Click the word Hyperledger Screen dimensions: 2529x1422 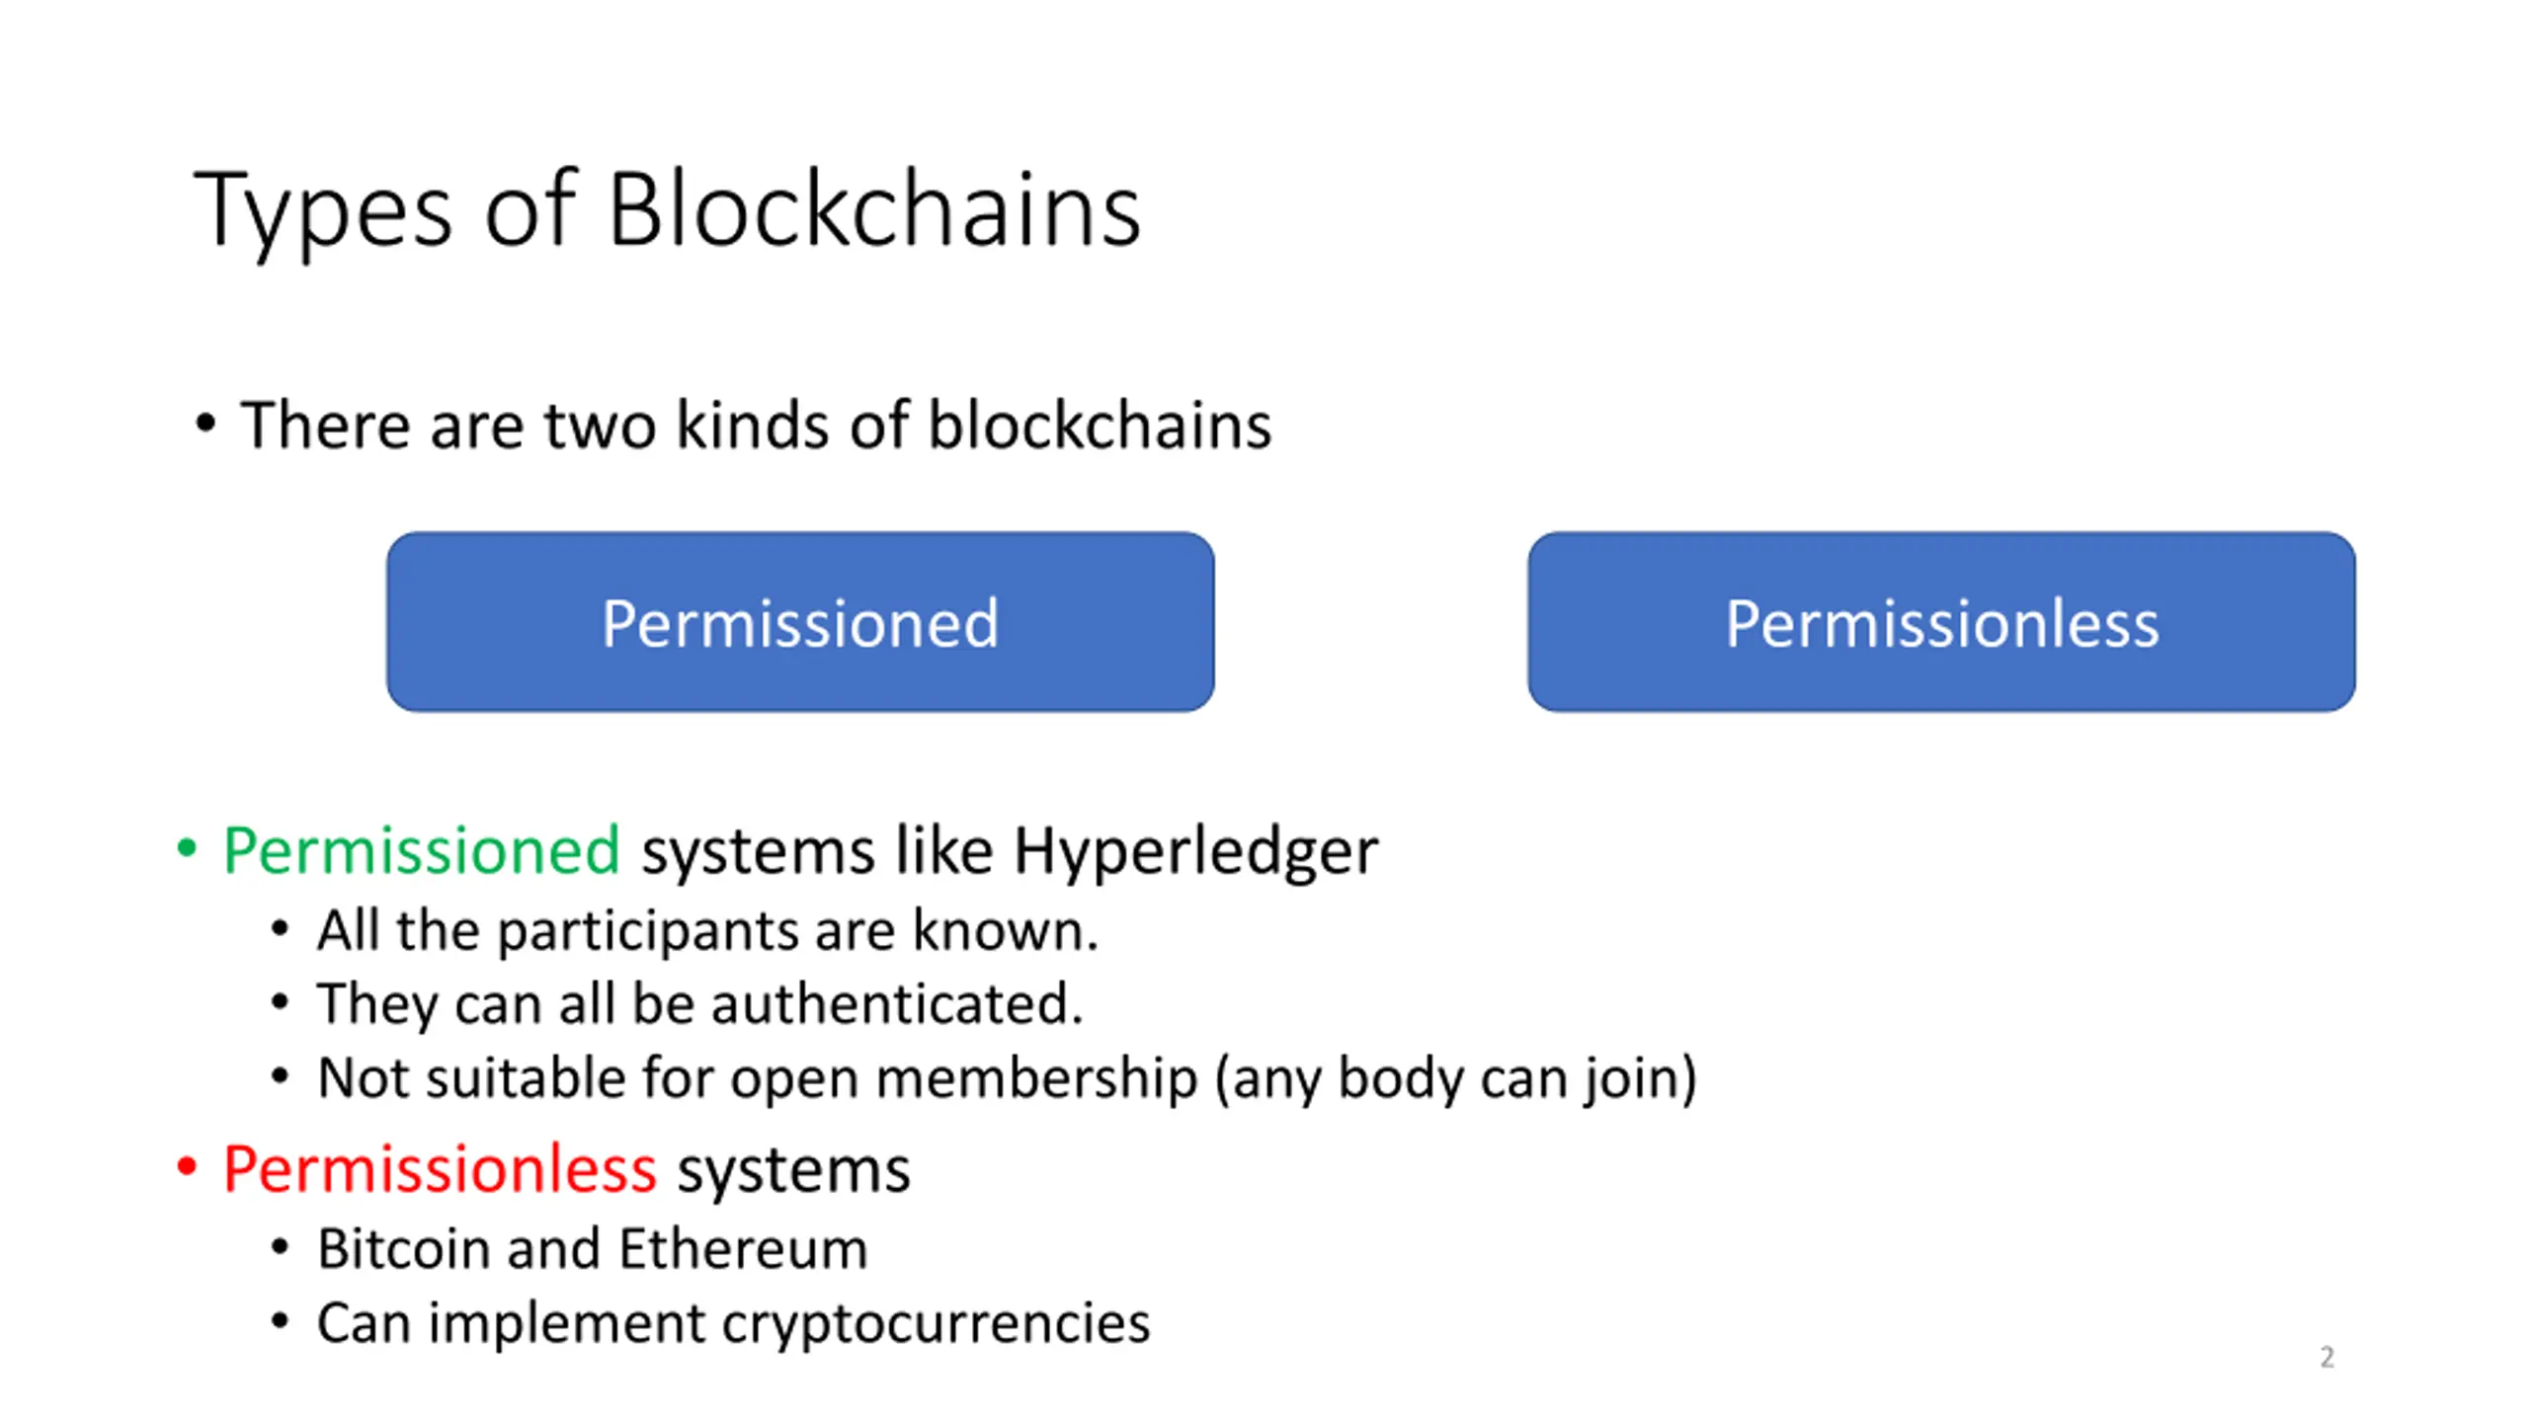(1195, 852)
